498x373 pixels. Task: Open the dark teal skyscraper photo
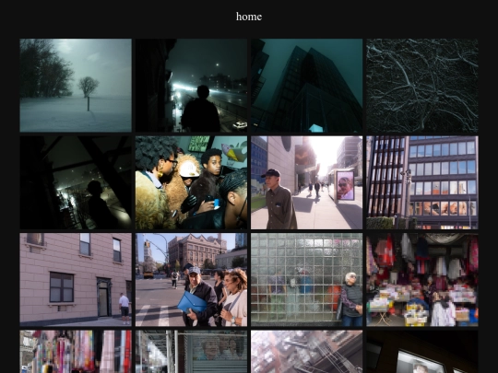(307, 86)
